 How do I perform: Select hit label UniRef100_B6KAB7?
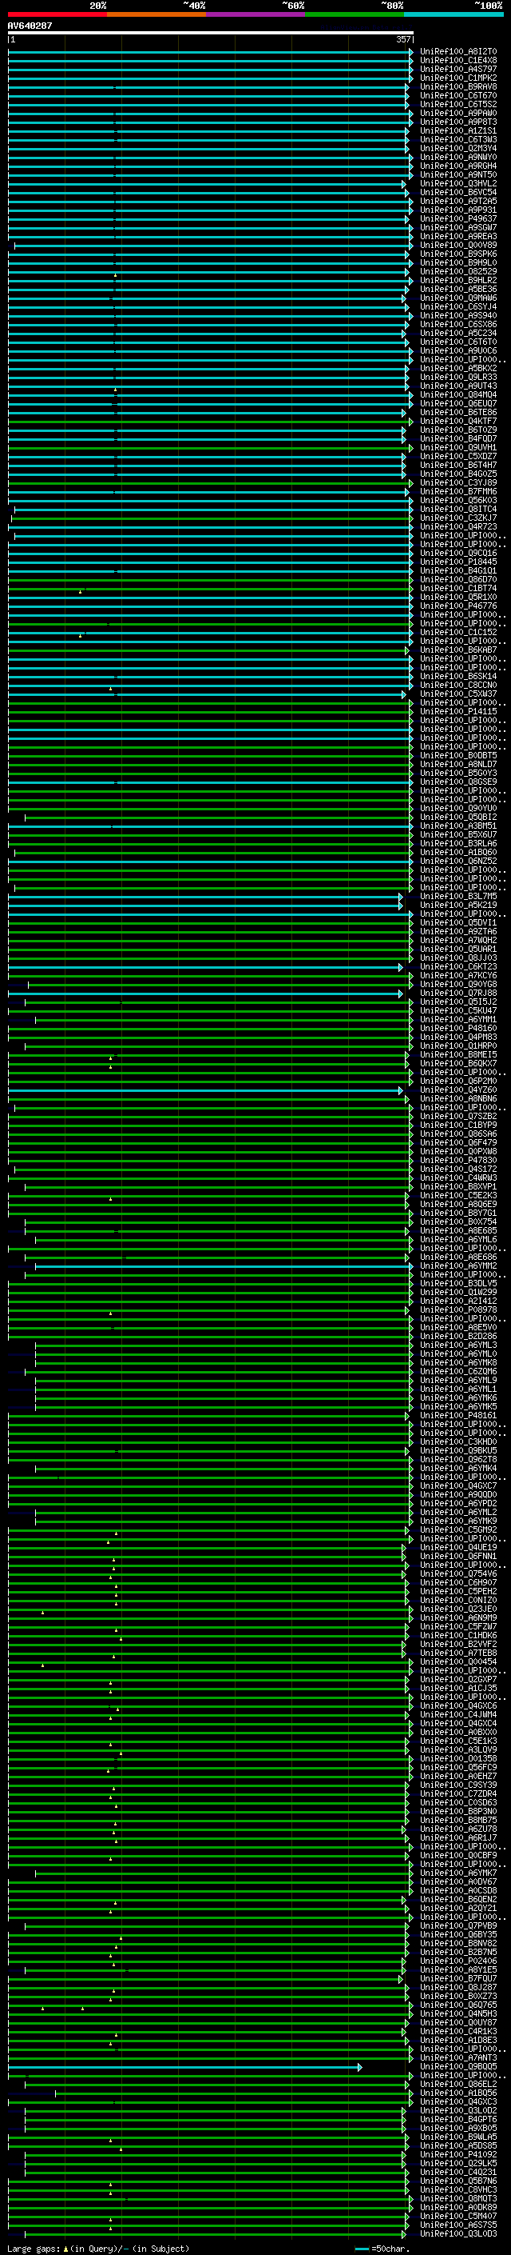click(458, 650)
